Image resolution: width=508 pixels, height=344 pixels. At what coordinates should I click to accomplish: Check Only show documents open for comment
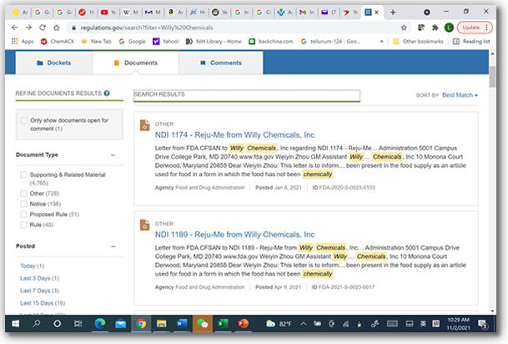click(23, 120)
